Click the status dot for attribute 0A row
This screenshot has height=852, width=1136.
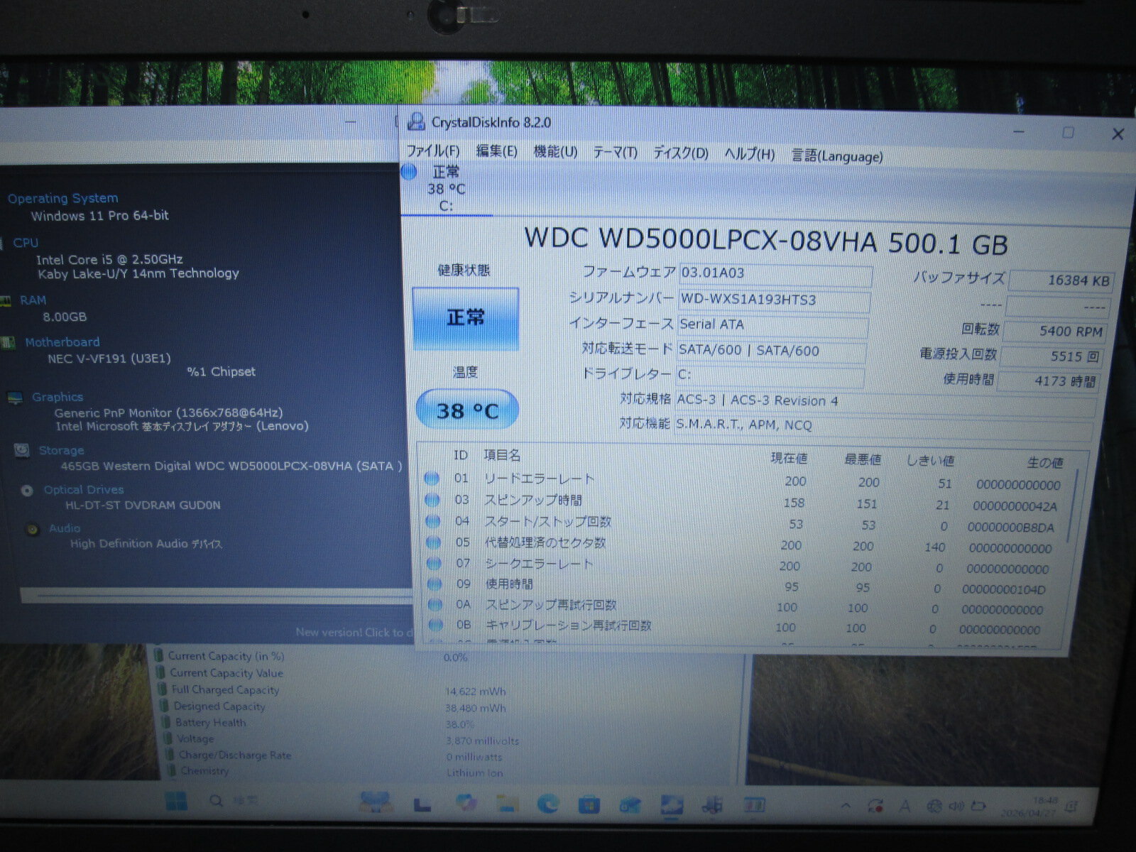[435, 605]
